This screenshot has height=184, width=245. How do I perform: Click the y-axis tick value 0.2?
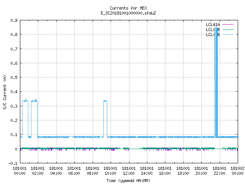(14, 120)
